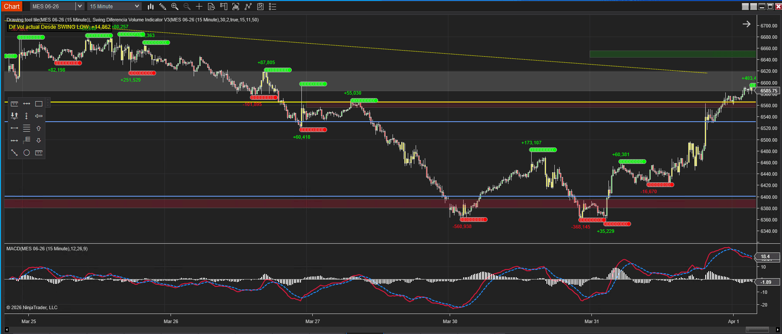The image size is (782, 334).
Task: Open the 15 Minute interval dropdown
Action: (115, 7)
